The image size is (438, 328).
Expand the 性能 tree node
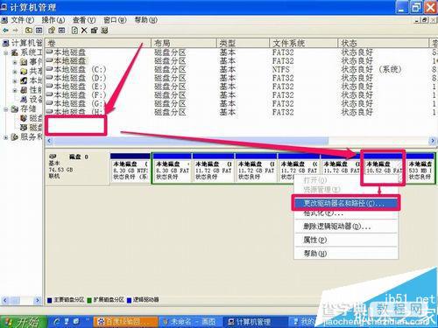coord(15,90)
